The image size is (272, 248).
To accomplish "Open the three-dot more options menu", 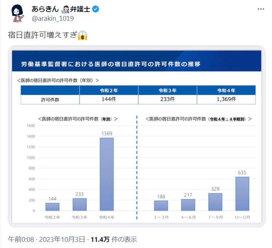I will pos(261,9).
